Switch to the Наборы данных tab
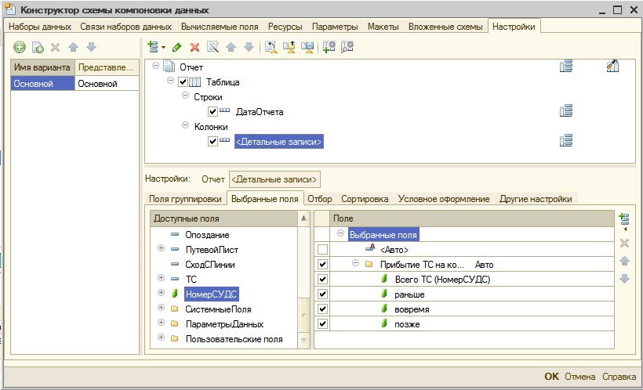The image size is (643, 390). point(40,27)
